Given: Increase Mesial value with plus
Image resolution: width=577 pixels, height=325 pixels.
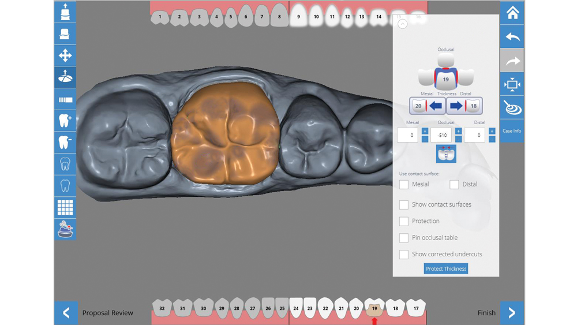Looking at the screenshot, I should click(x=425, y=131).
